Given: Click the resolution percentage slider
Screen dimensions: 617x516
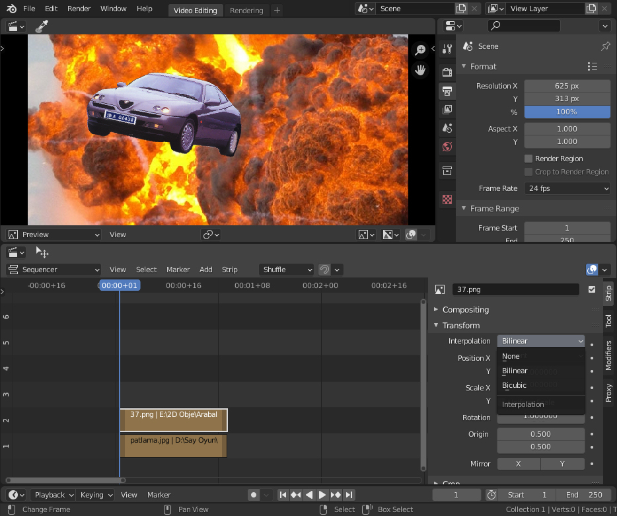Looking at the screenshot, I should (x=567, y=112).
